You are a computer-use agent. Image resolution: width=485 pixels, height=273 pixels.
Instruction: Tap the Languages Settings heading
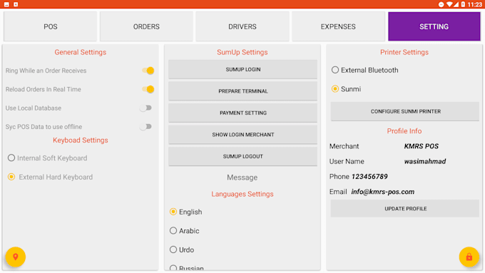(x=242, y=194)
